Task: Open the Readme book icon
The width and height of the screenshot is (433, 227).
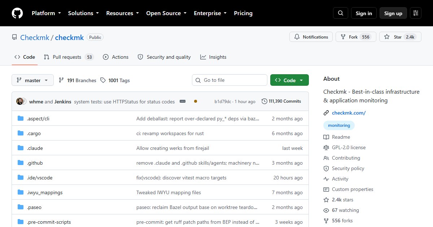Action: [x=326, y=137]
